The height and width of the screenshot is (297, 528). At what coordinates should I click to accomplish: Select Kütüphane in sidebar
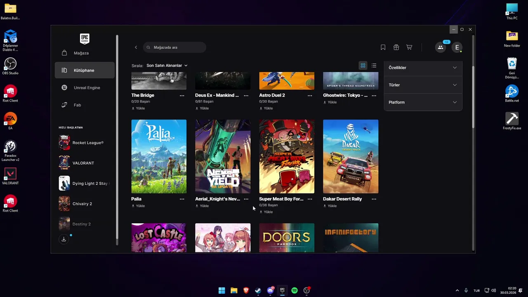pyautogui.click(x=85, y=71)
